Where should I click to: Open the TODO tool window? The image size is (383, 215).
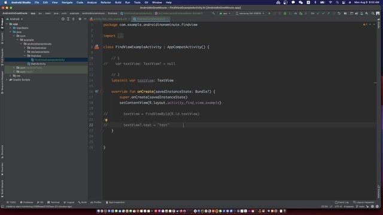click(x=11, y=202)
